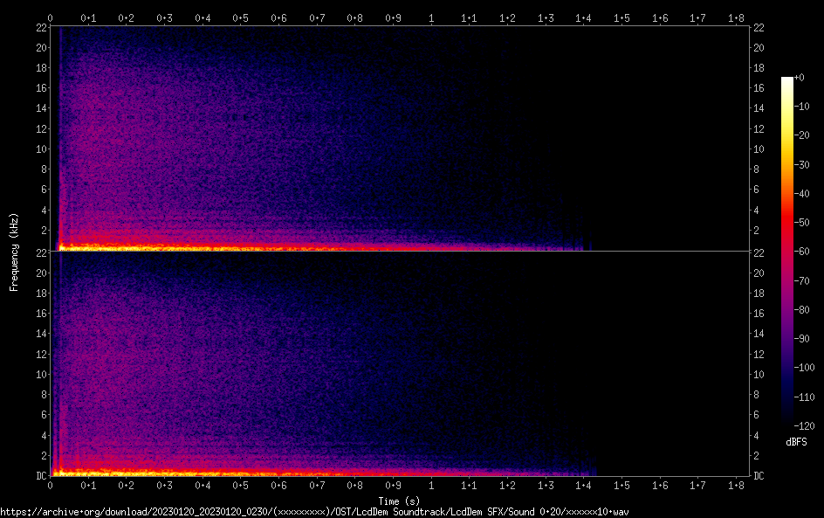824x518 pixels.
Task: Click the "Frequency (kHz)" axis label
Action: pos(14,252)
